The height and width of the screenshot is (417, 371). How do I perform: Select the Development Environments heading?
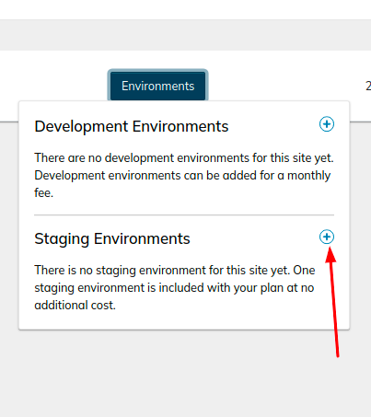[132, 126]
